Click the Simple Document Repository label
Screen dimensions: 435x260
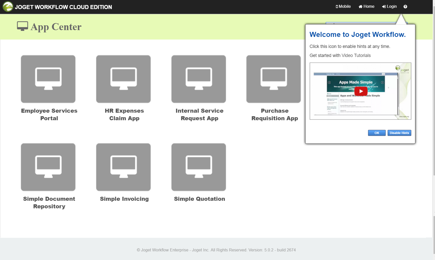[x=49, y=203]
